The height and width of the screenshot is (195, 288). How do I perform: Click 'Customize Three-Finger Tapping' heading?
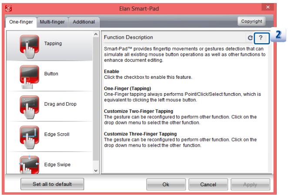(x=141, y=134)
